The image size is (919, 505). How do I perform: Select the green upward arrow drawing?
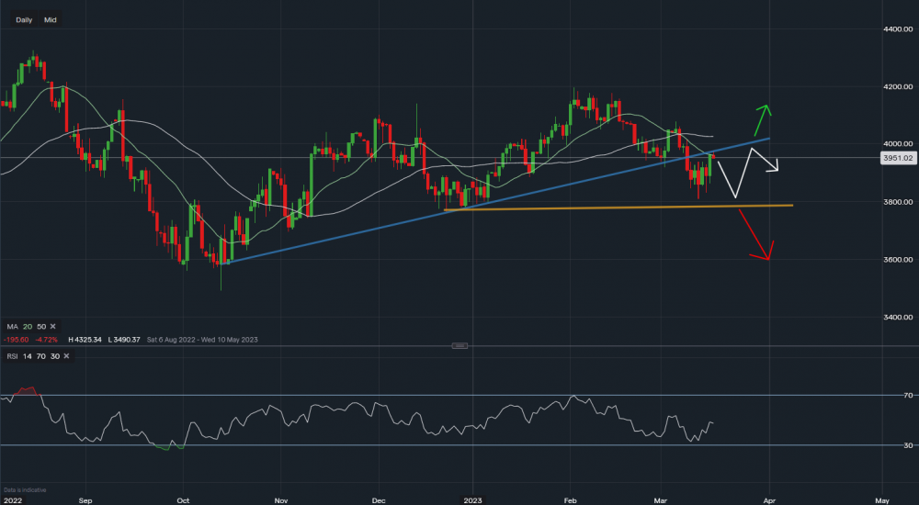point(761,120)
